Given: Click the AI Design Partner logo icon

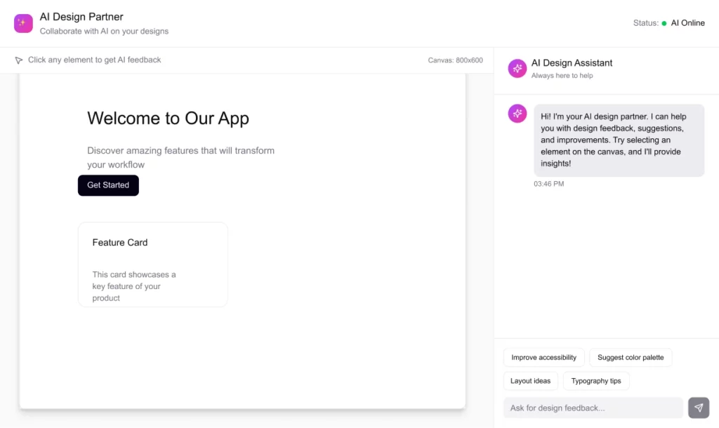Looking at the screenshot, I should point(23,23).
